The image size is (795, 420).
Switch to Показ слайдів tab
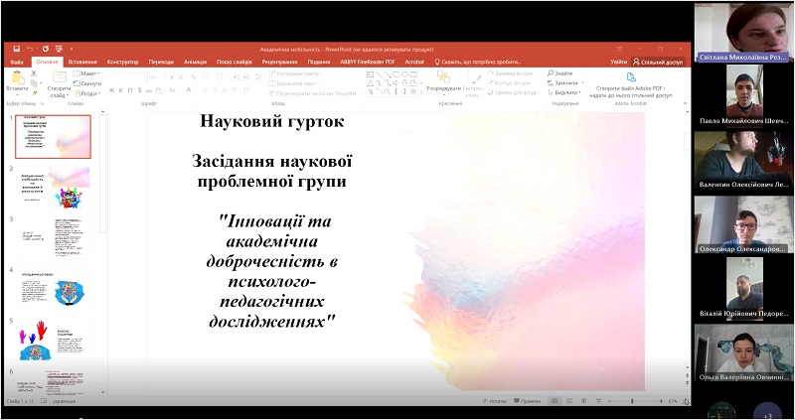point(235,62)
